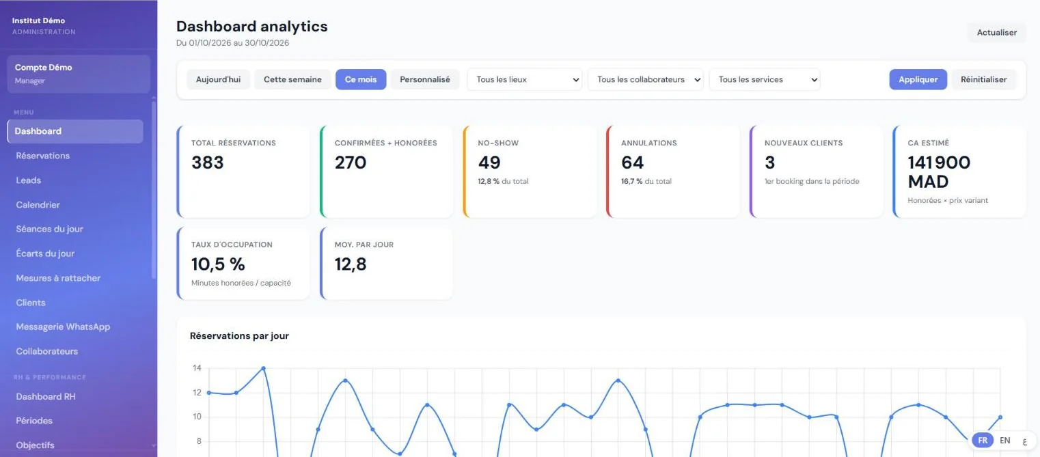This screenshot has width=1040, height=457.
Task: Switch the language to FR
Action: (983, 441)
